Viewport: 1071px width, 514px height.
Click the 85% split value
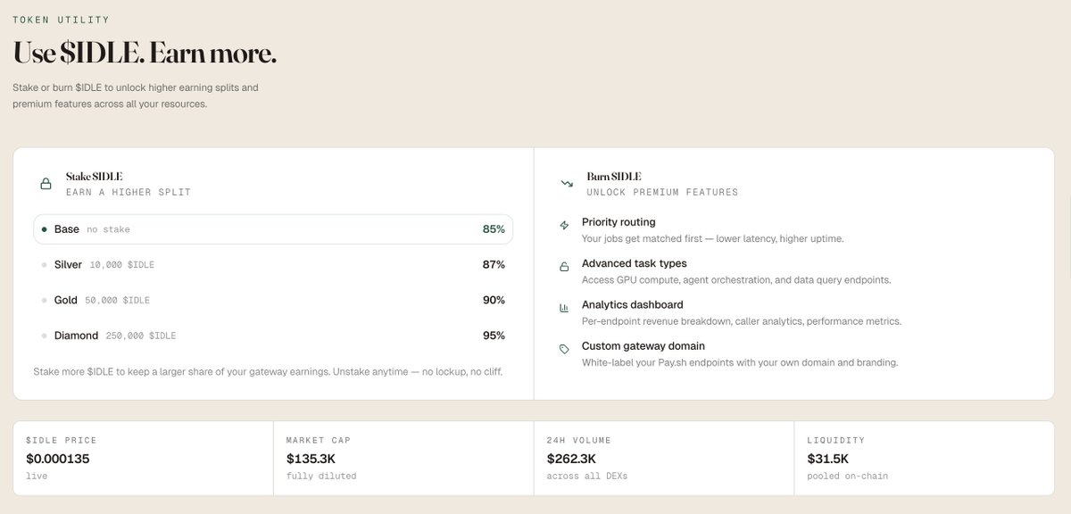(494, 229)
